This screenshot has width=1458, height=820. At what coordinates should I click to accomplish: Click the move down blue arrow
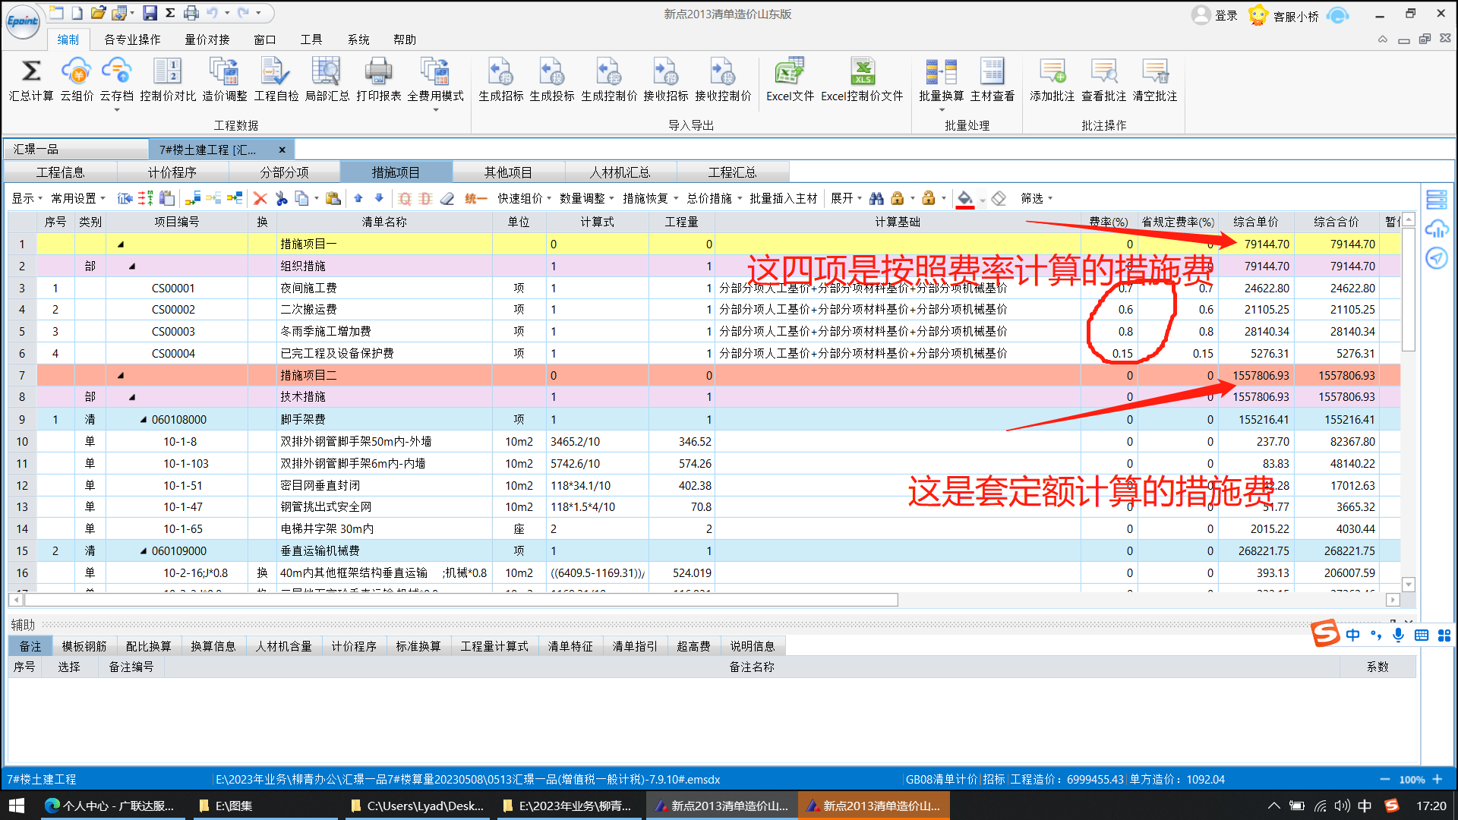pos(380,199)
